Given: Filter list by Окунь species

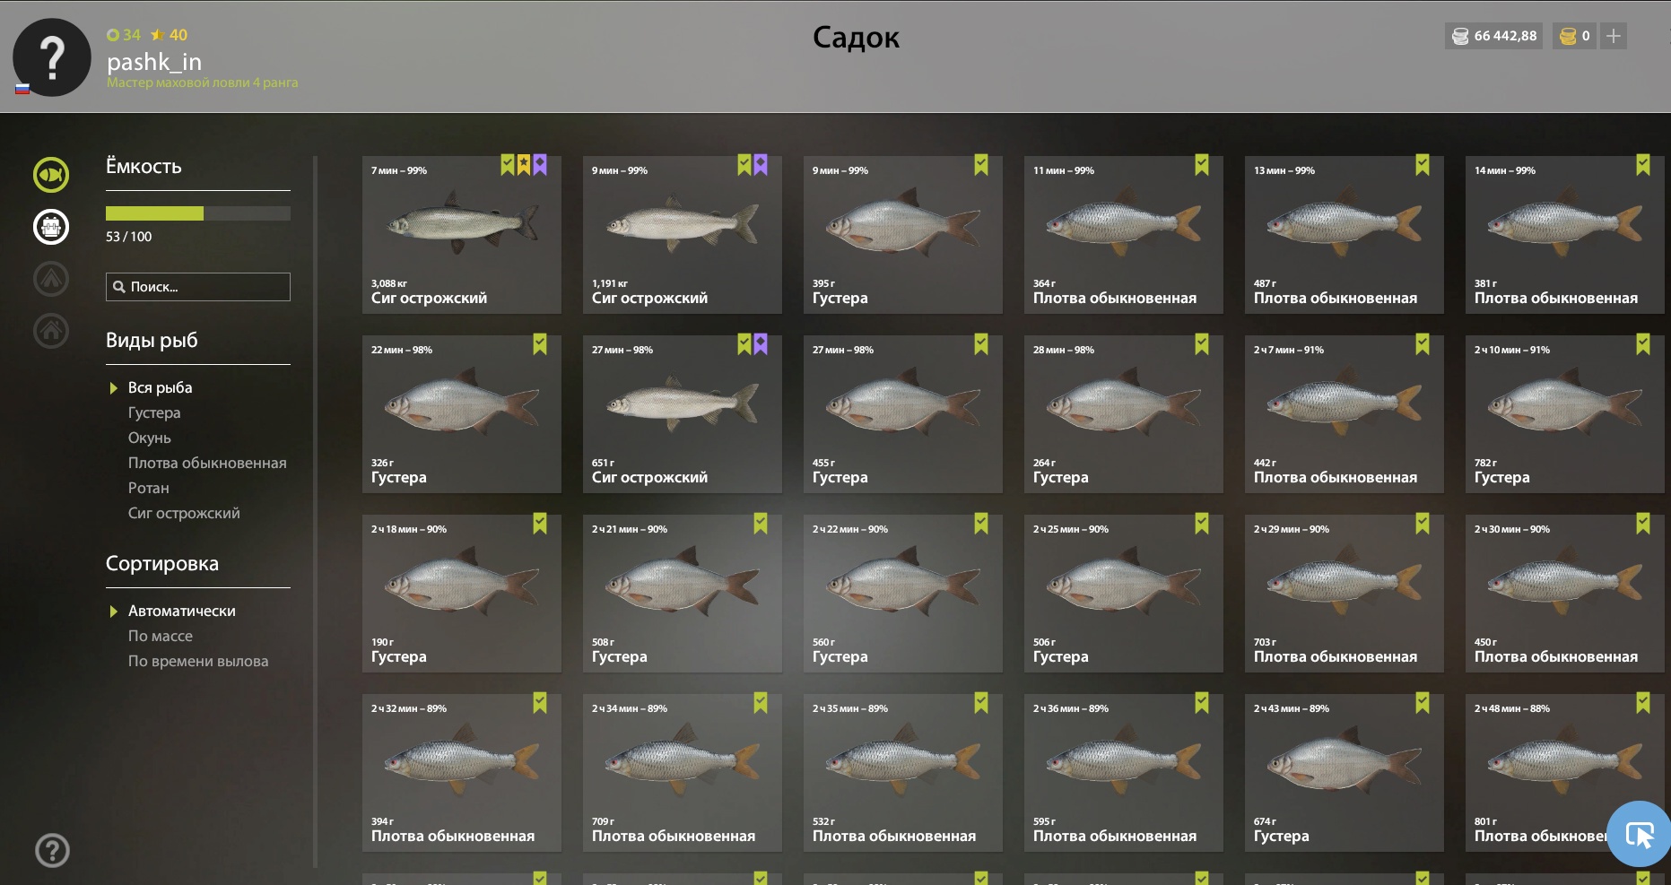Looking at the screenshot, I should [150, 438].
